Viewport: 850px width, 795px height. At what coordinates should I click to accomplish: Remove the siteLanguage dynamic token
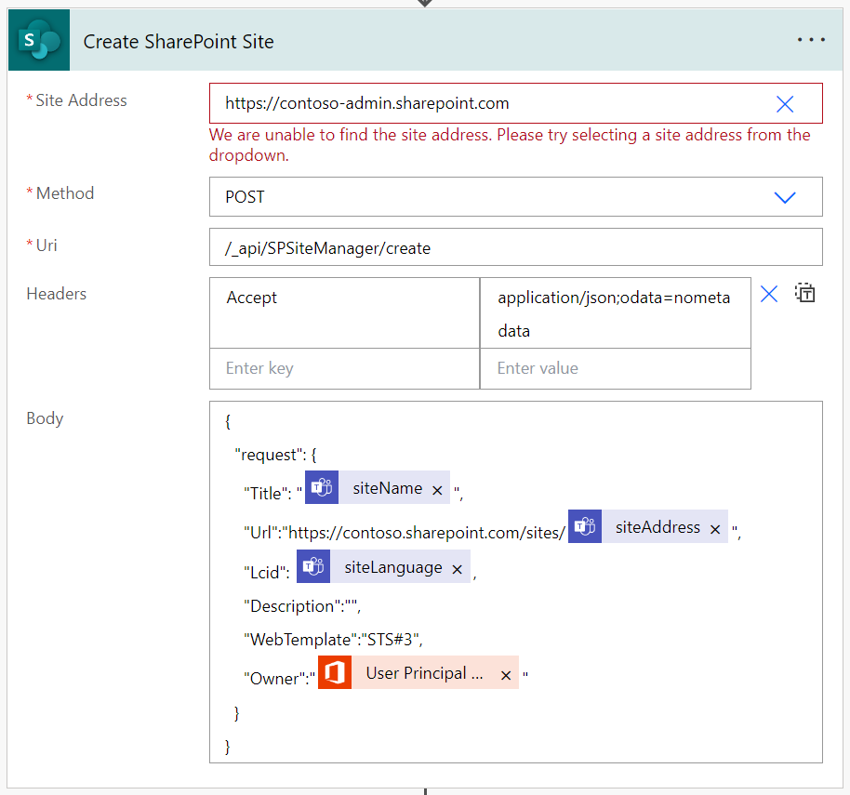point(457,570)
